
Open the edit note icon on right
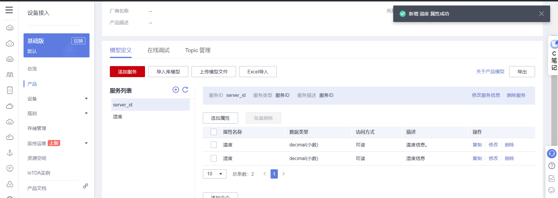pos(551,178)
